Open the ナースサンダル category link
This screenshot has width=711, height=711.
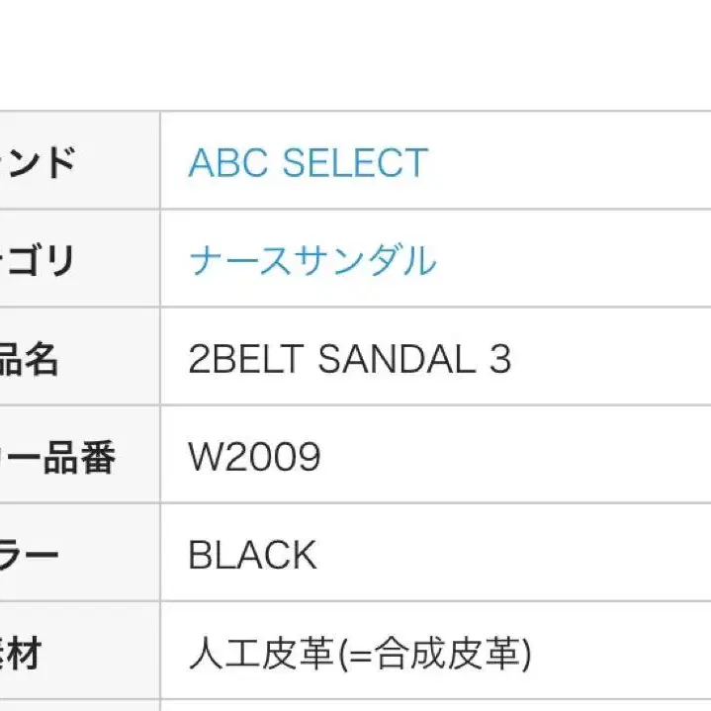tap(311, 261)
